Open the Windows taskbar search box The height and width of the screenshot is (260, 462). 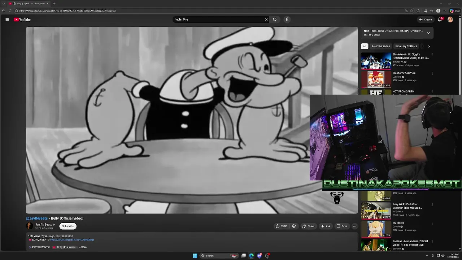(218, 256)
